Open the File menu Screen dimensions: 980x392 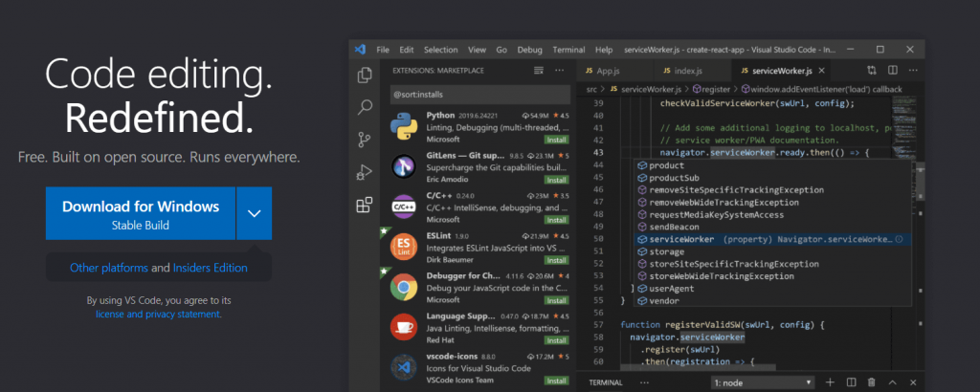click(383, 50)
